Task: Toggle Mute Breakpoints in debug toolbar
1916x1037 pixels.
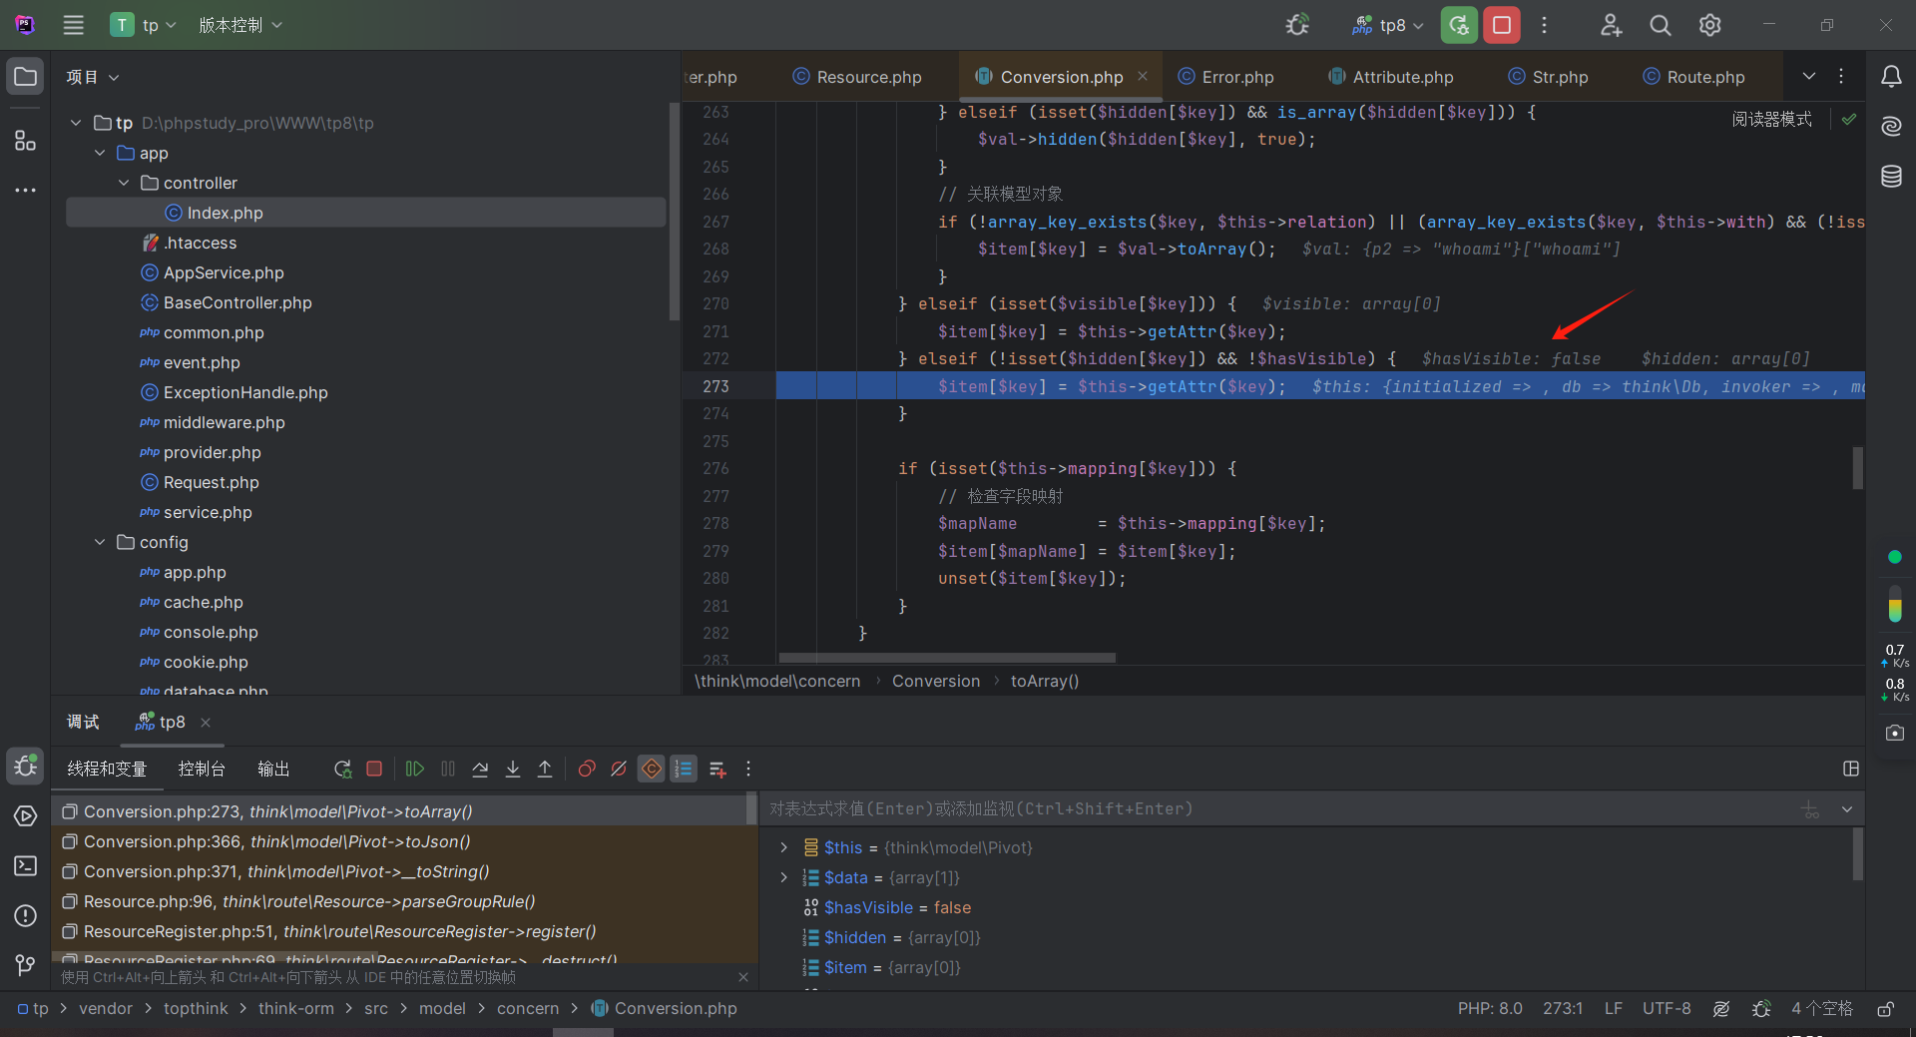Action: pos(619,769)
